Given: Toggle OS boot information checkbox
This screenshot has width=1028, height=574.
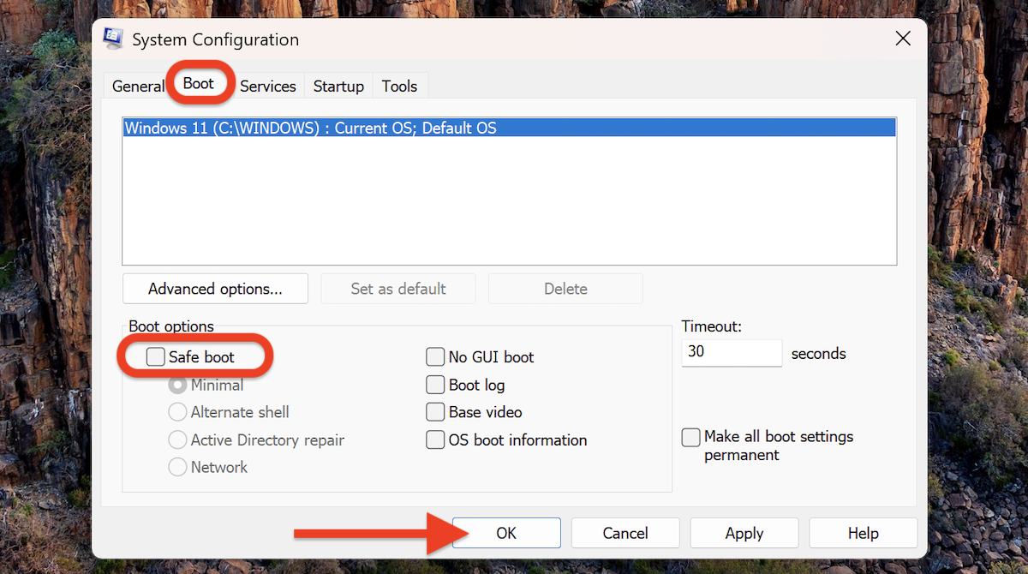Looking at the screenshot, I should [435, 440].
